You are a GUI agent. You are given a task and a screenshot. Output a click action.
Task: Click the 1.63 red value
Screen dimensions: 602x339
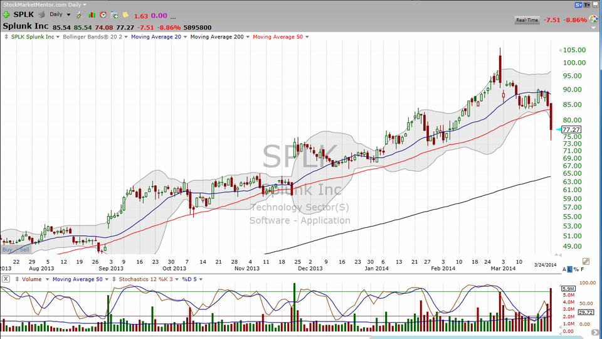pyautogui.click(x=141, y=16)
